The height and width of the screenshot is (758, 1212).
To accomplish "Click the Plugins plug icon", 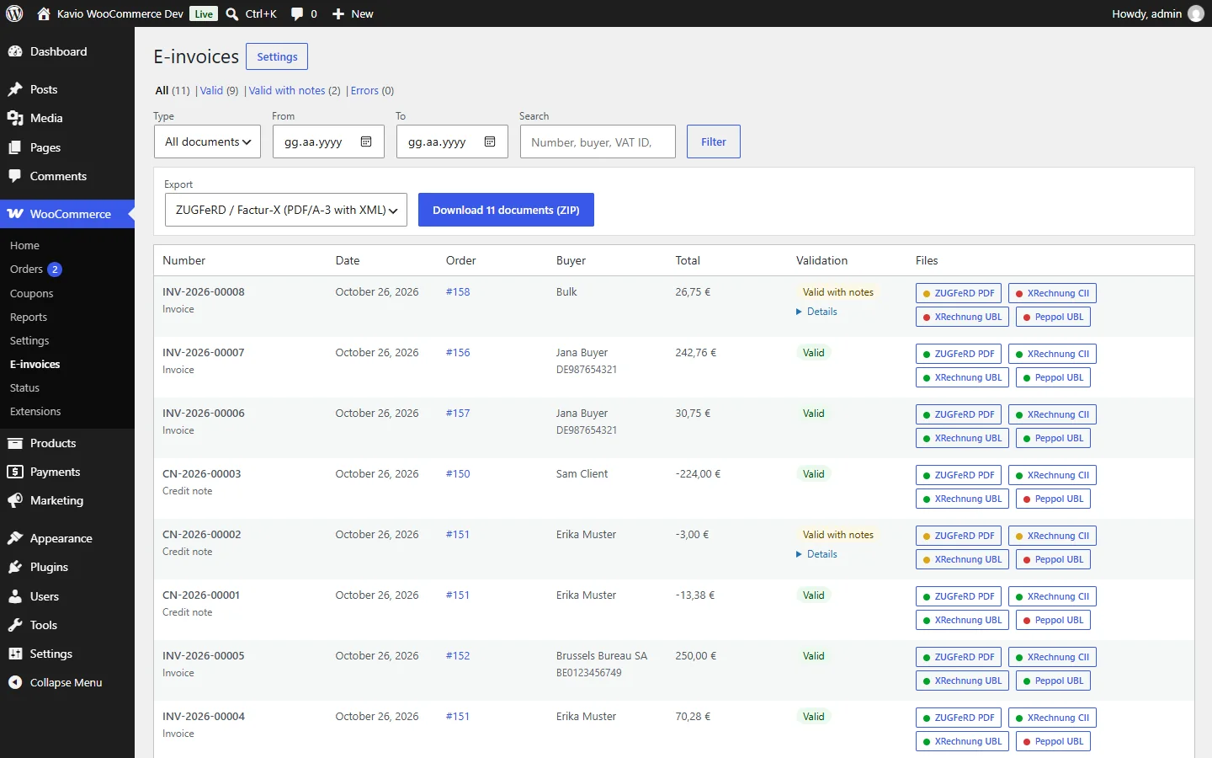I will point(15,567).
